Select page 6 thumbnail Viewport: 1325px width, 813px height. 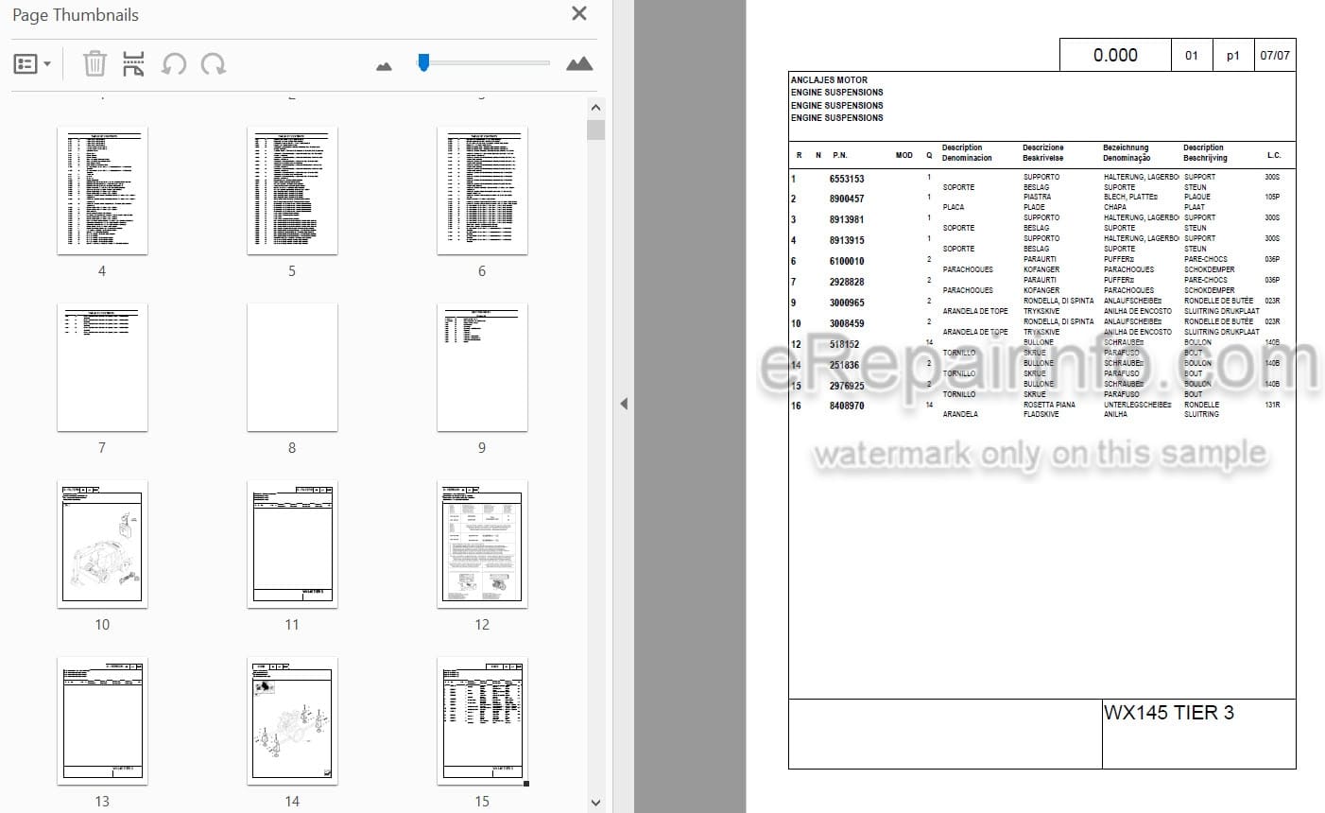(482, 191)
